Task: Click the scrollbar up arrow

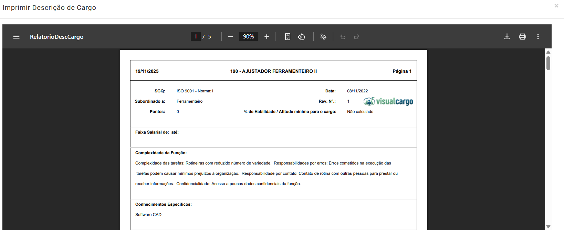Action: pyautogui.click(x=548, y=52)
